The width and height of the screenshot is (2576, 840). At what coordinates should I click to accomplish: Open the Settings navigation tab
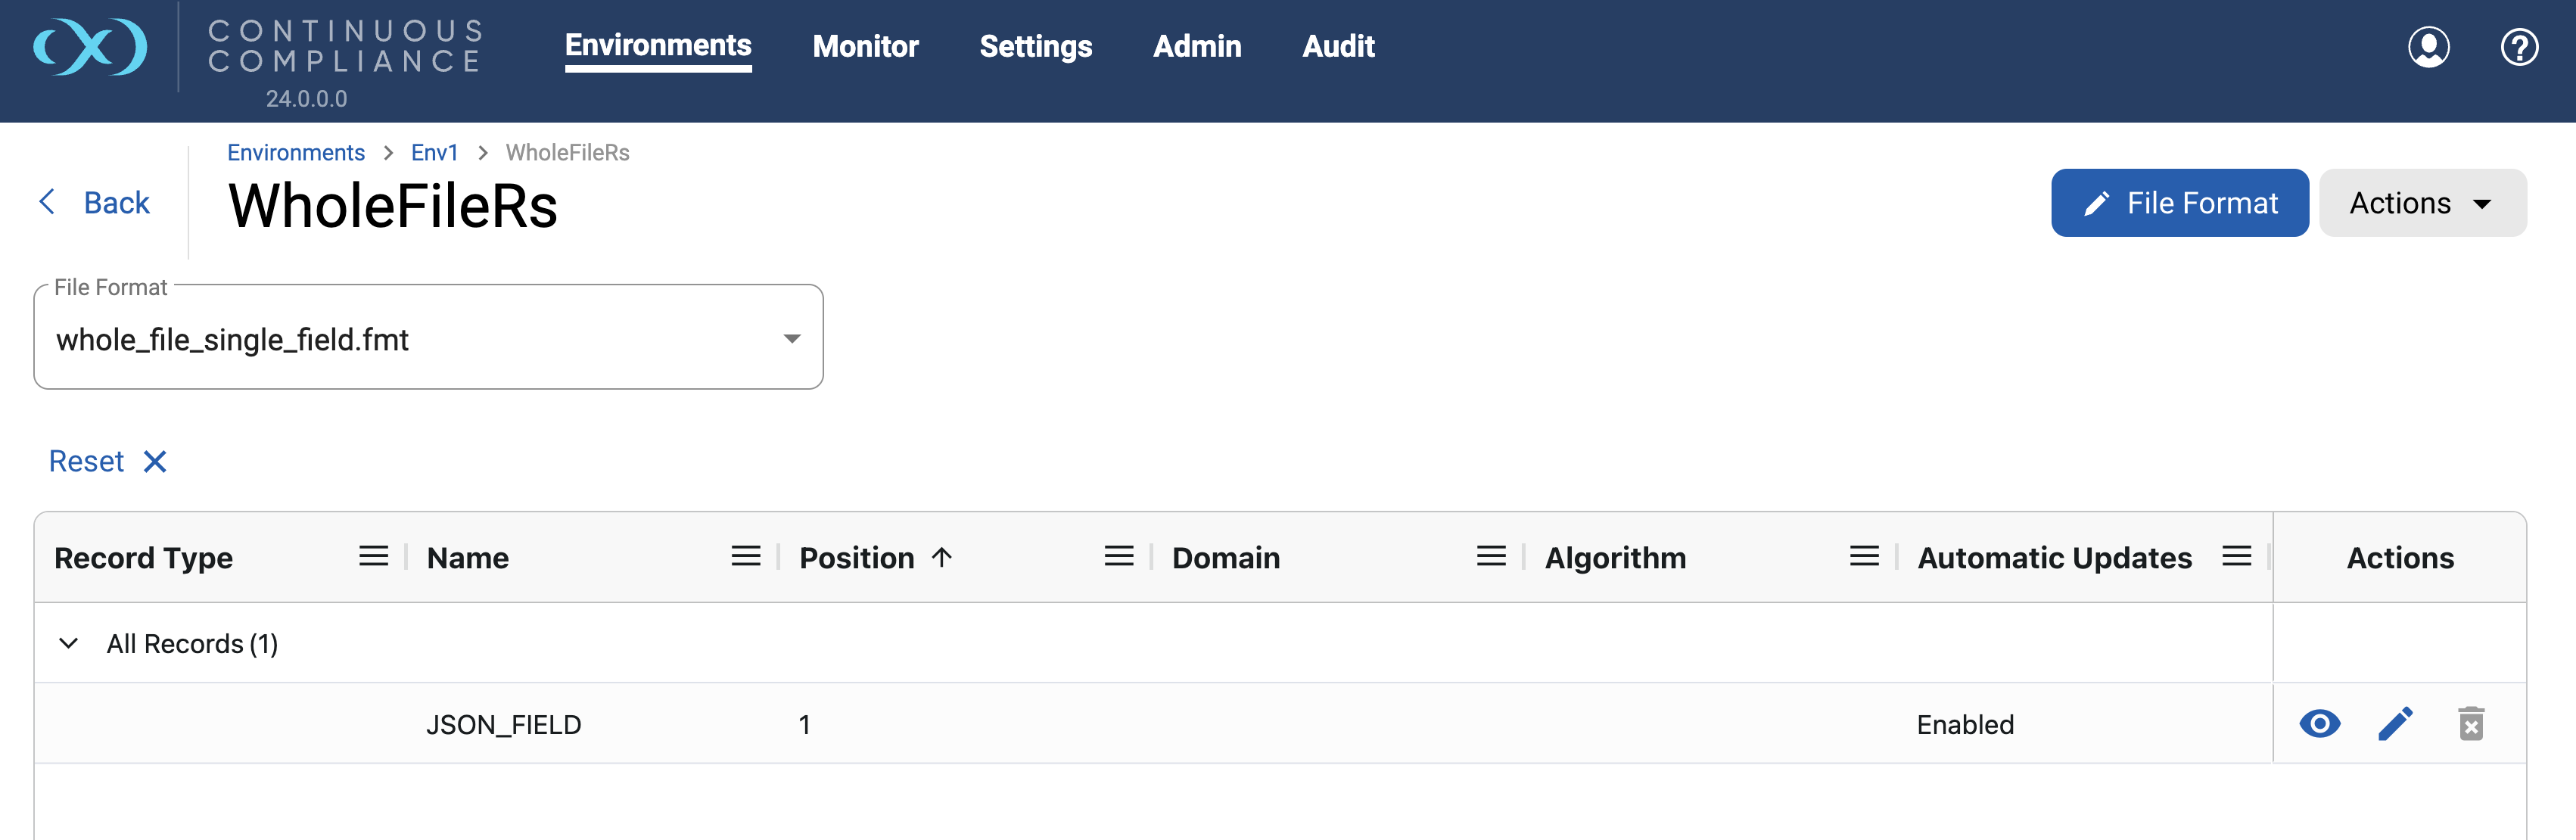[x=1035, y=46]
